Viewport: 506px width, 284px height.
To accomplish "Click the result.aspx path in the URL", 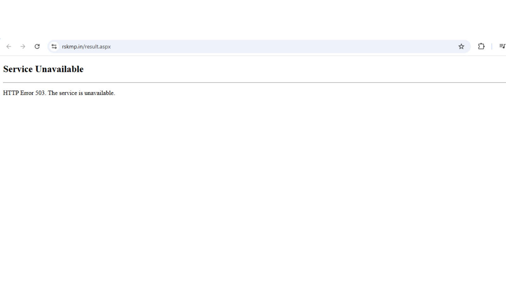I will [x=98, y=47].
